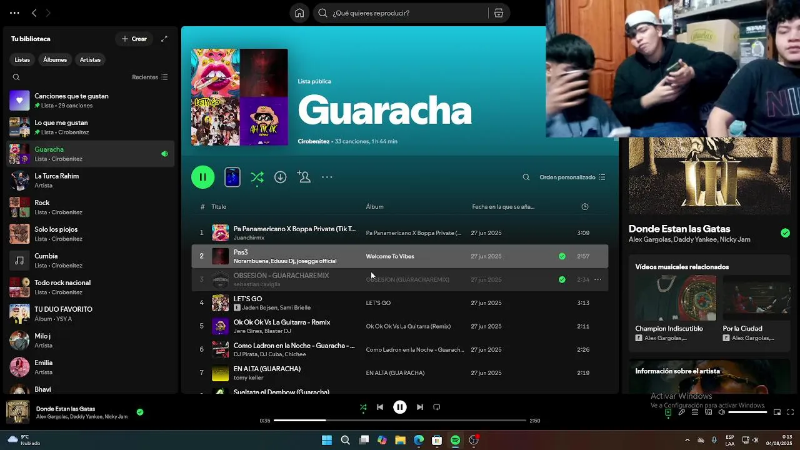Download the Guaracha playlist
The width and height of the screenshot is (800, 450).
281,177
